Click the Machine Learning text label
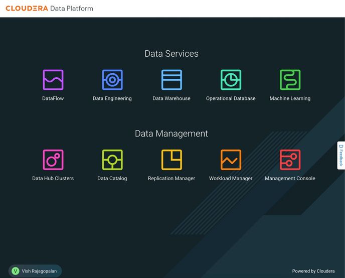Screen dimensions: 345x278 click(x=290, y=98)
